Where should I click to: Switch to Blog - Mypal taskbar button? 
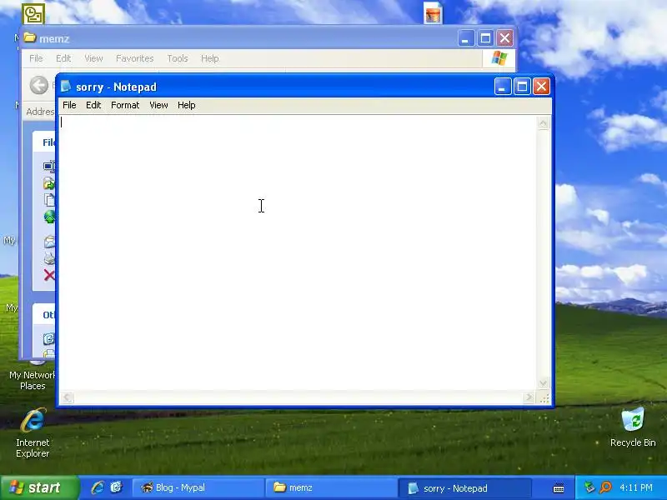tap(198, 488)
